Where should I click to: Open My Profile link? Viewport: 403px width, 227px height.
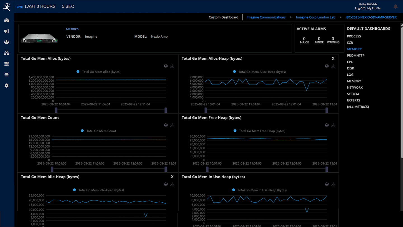coord(374,8)
